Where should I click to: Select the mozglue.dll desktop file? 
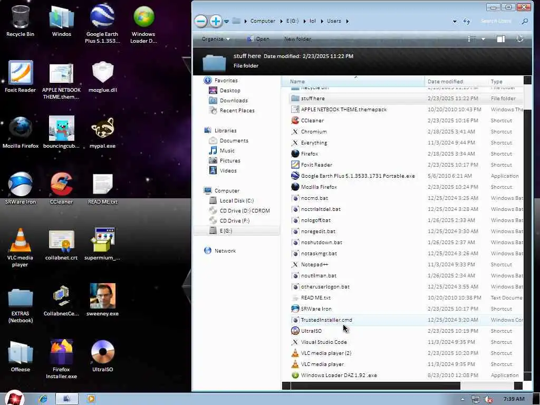102,76
